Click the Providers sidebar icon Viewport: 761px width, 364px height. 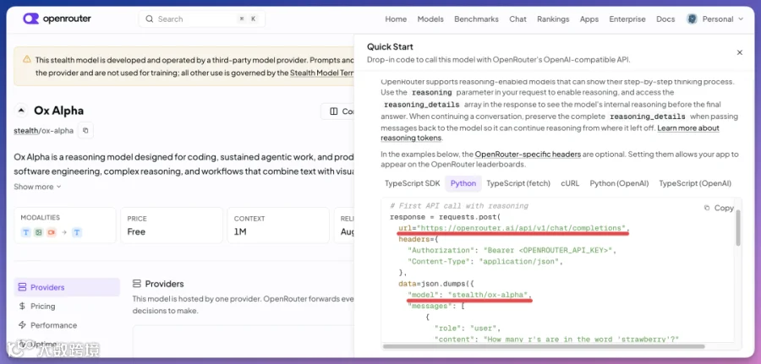coord(22,287)
